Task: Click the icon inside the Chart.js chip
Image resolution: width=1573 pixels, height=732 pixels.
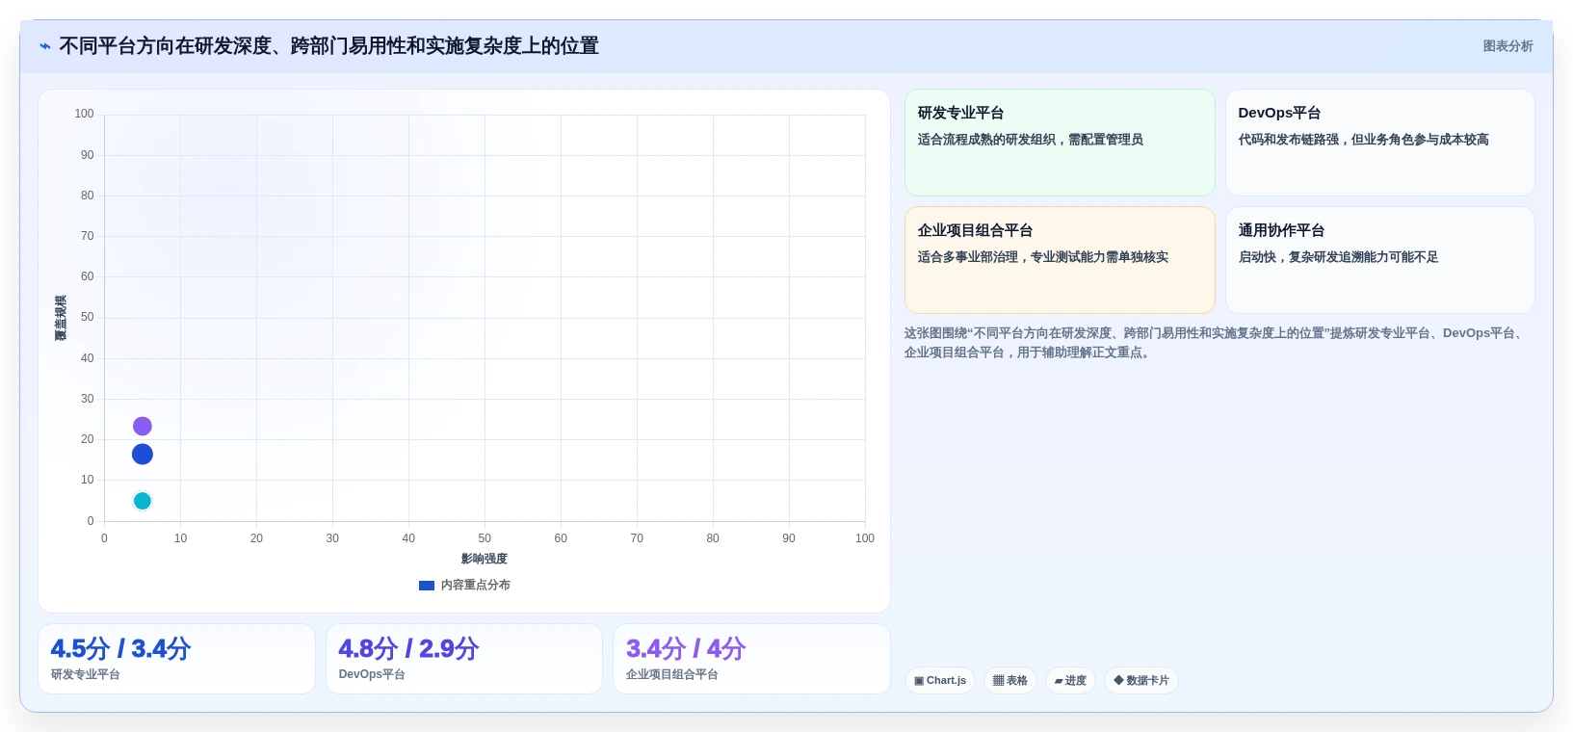Action: tap(919, 681)
